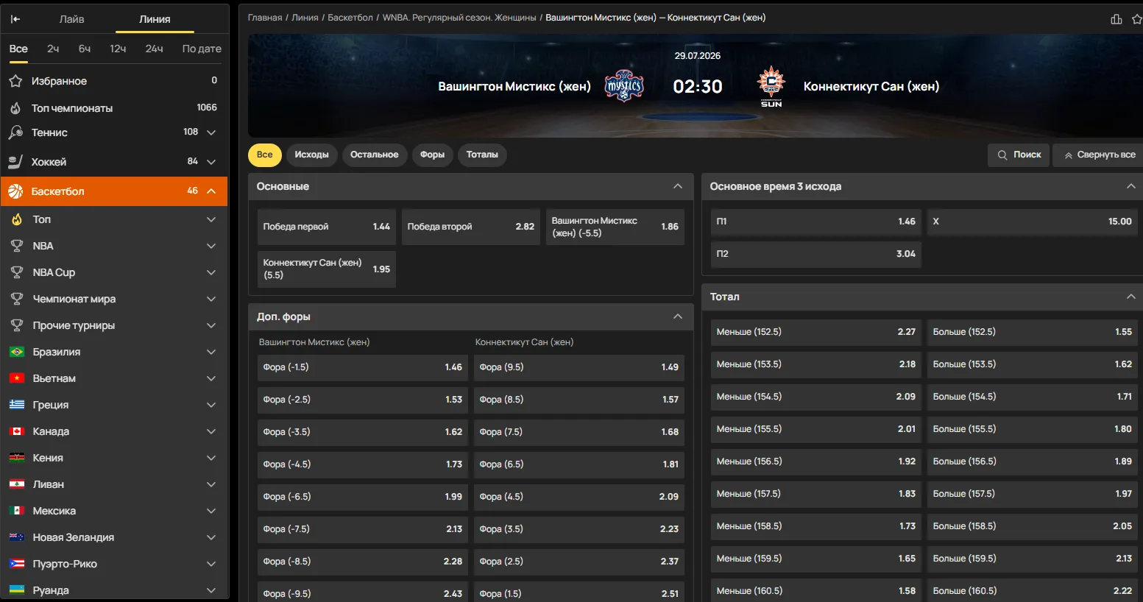Collapse the Доп. форы market block
Screen dimensions: 1143x602
click(x=678, y=316)
